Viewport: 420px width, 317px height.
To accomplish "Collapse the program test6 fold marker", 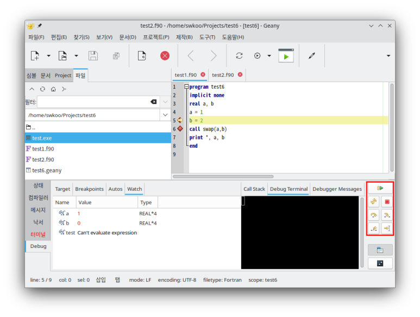I will 186,86.
